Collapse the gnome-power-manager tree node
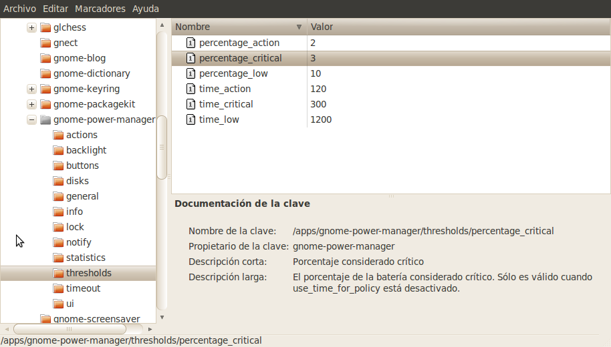 point(31,120)
